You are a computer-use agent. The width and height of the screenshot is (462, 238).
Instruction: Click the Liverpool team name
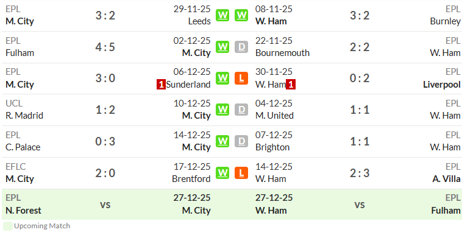pyautogui.click(x=442, y=85)
